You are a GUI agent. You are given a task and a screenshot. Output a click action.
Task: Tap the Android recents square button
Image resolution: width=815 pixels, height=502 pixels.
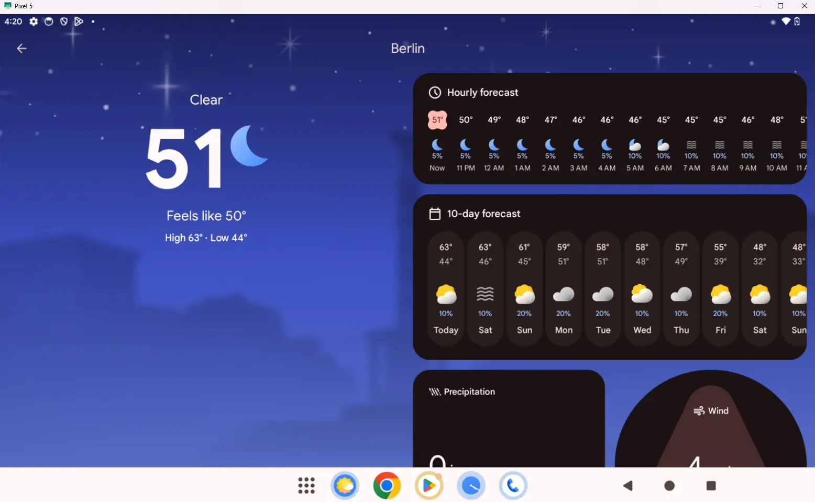[711, 486]
